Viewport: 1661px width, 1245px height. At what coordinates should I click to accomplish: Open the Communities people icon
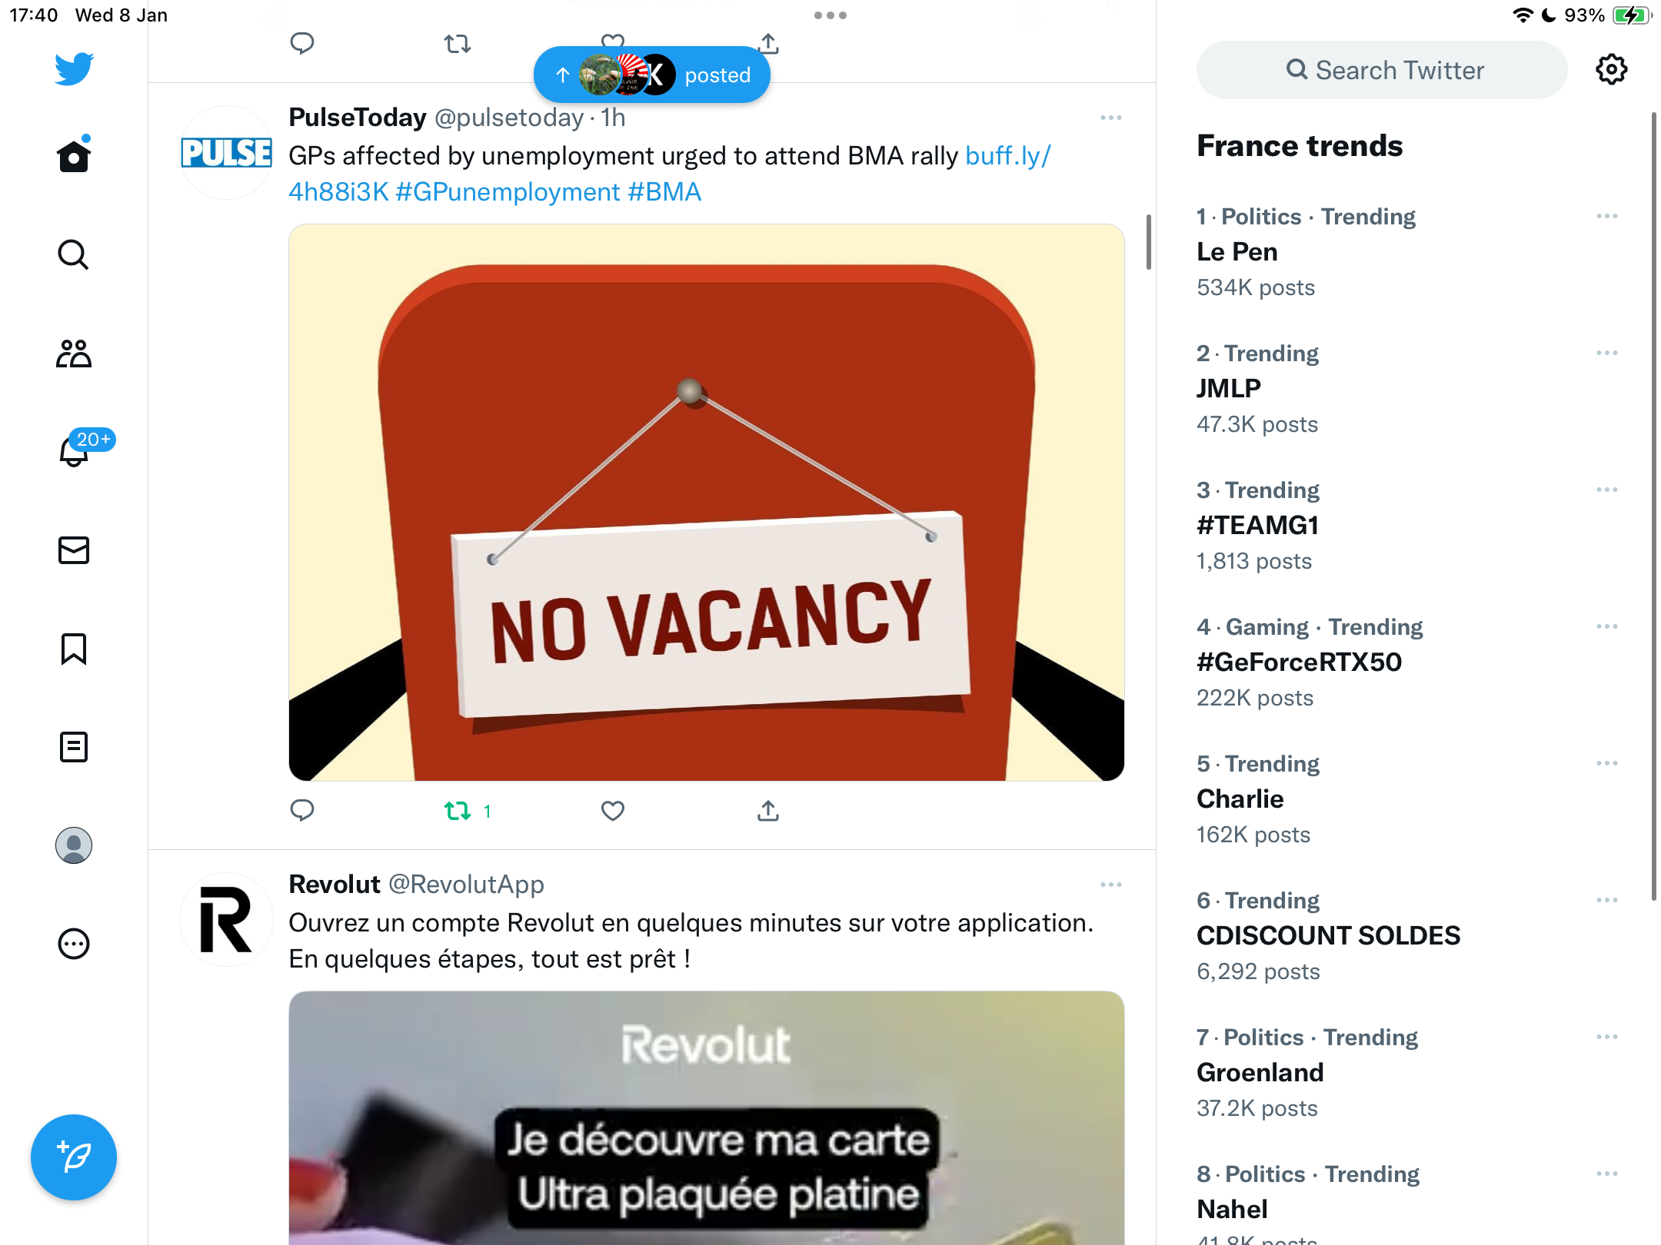tap(74, 354)
